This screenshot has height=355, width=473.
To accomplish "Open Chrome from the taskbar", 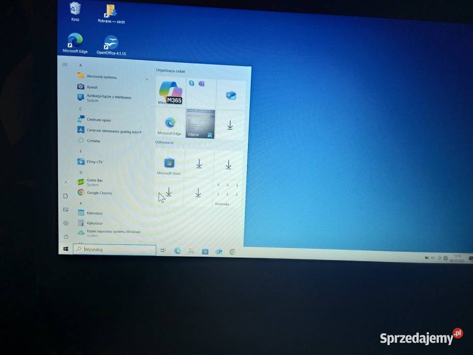I will pyautogui.click(x=233, y=252).
